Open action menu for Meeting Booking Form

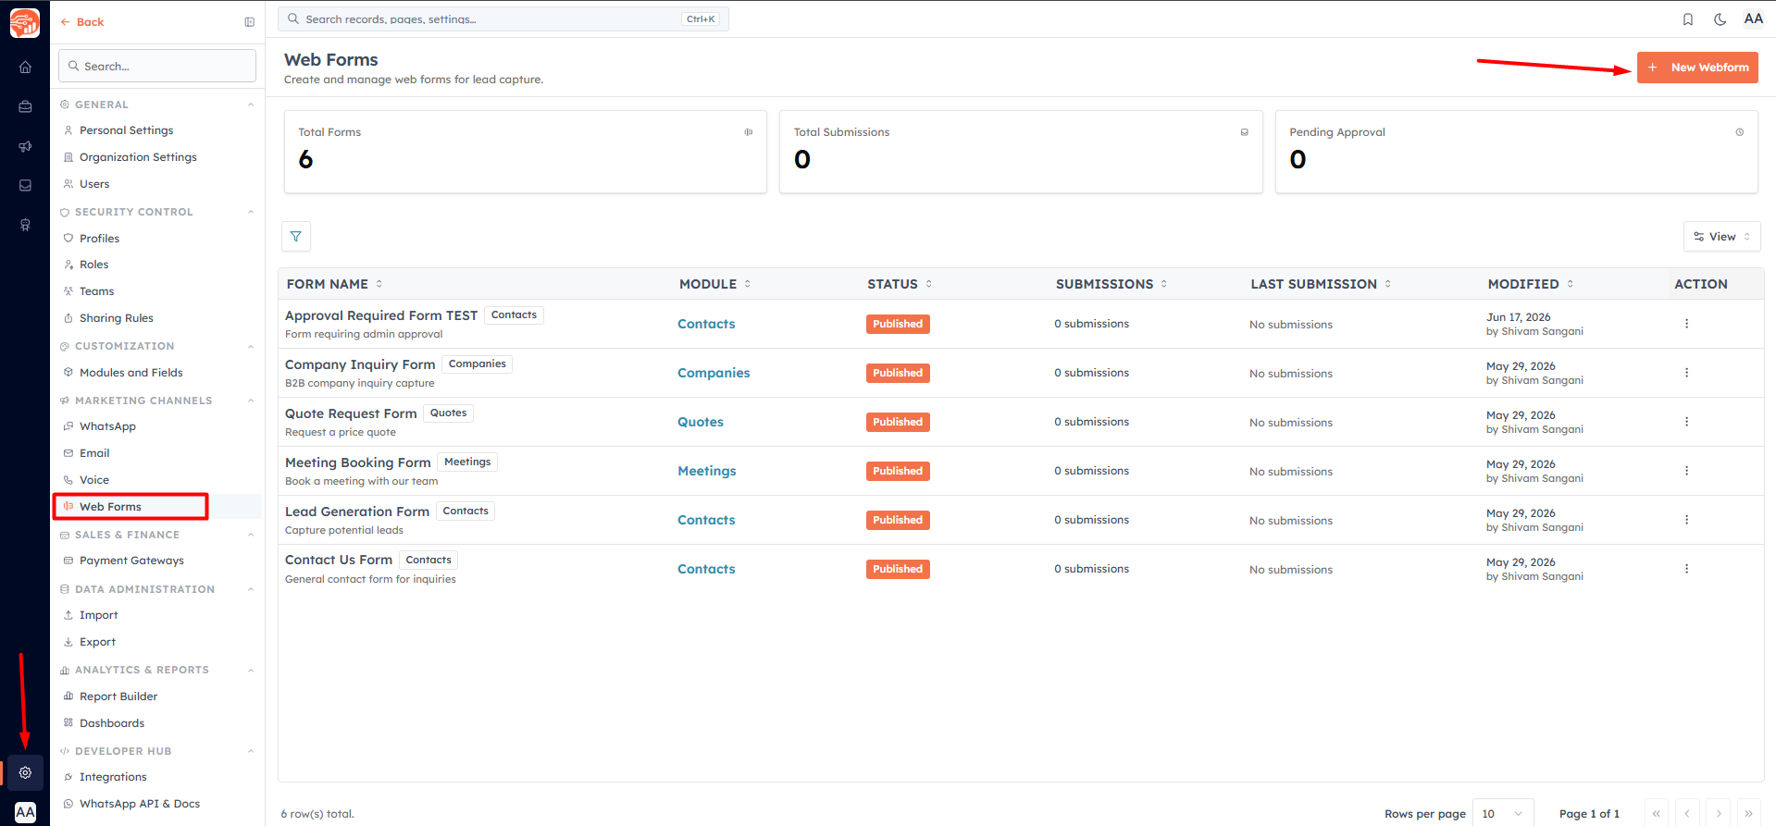[1686, 471]
